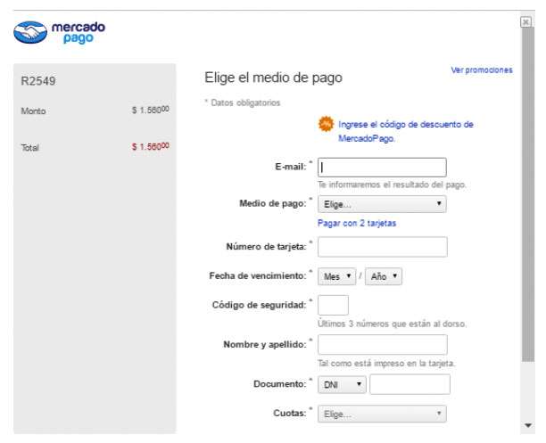Open the Cuotas dropdown
546x443 pixels.
382,414
